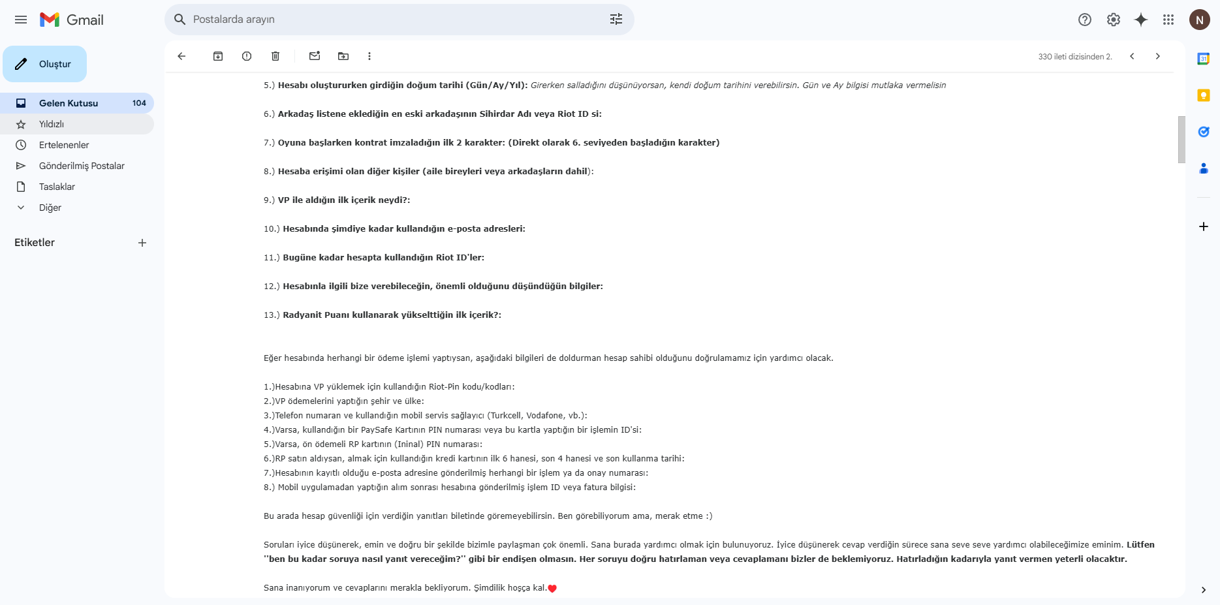
Task: Archive this email
Action: pos(218,56)
